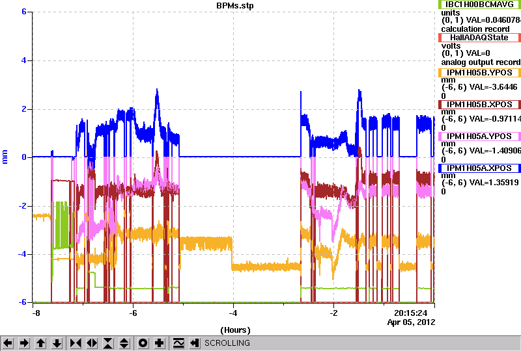Click the y-axis tick label 6
The height and width of the screenshot is (351, 521).
click(24, 12)
